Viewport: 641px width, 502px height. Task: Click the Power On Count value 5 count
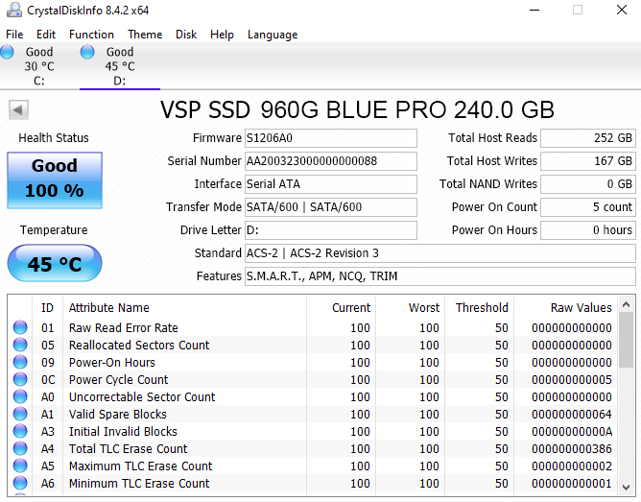coord(588,207)
